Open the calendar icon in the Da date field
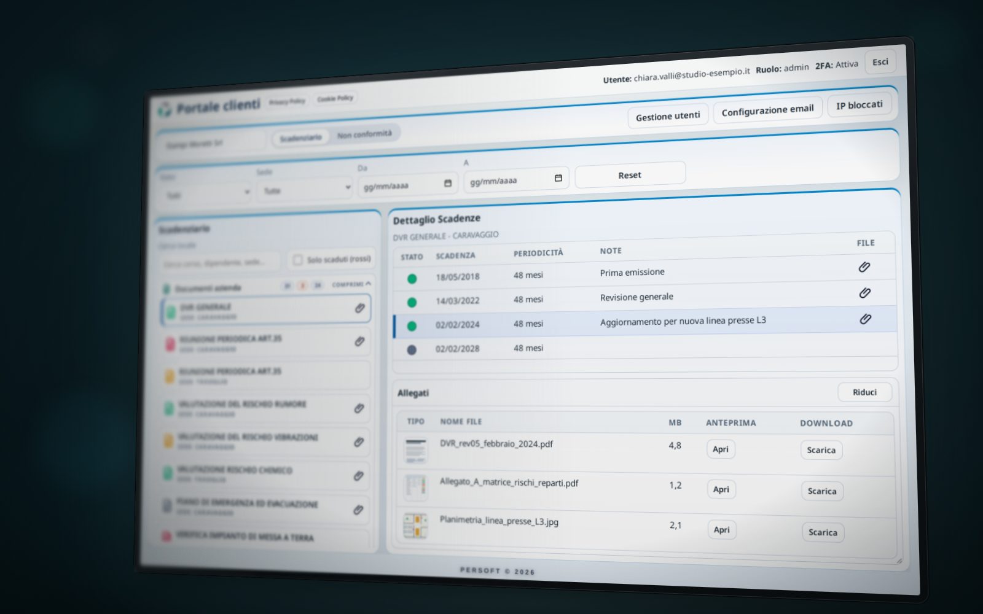983x614 pixels. (448, 183)
